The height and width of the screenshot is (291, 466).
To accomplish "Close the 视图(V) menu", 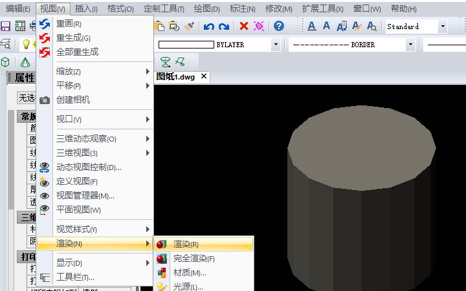I will coord(52,9).
